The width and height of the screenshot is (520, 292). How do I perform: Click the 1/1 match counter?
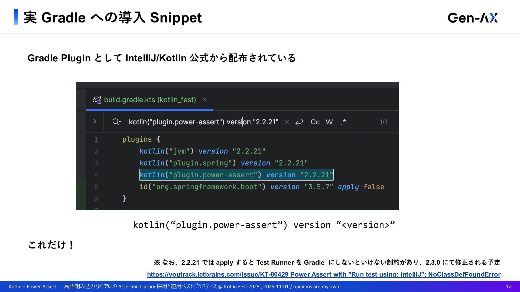pos(383,122)
